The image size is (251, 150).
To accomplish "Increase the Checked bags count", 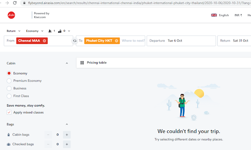I will pos(67,144).
